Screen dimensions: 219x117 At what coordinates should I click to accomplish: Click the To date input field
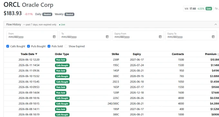point(85,35)
